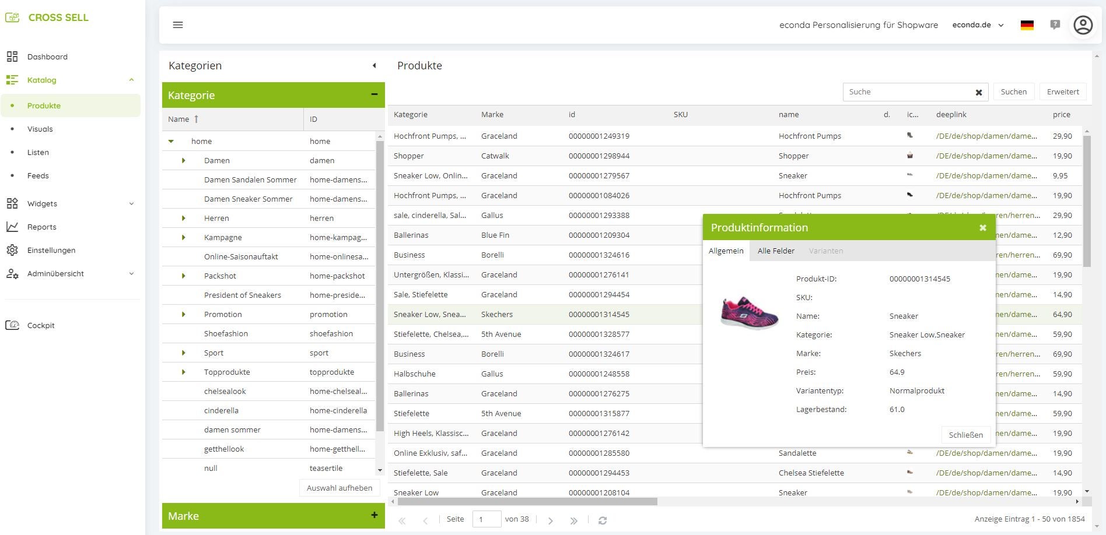The width and height of the screenshot is (1106, 535).
Task: Click the Seite page number field
Action: 487,519
